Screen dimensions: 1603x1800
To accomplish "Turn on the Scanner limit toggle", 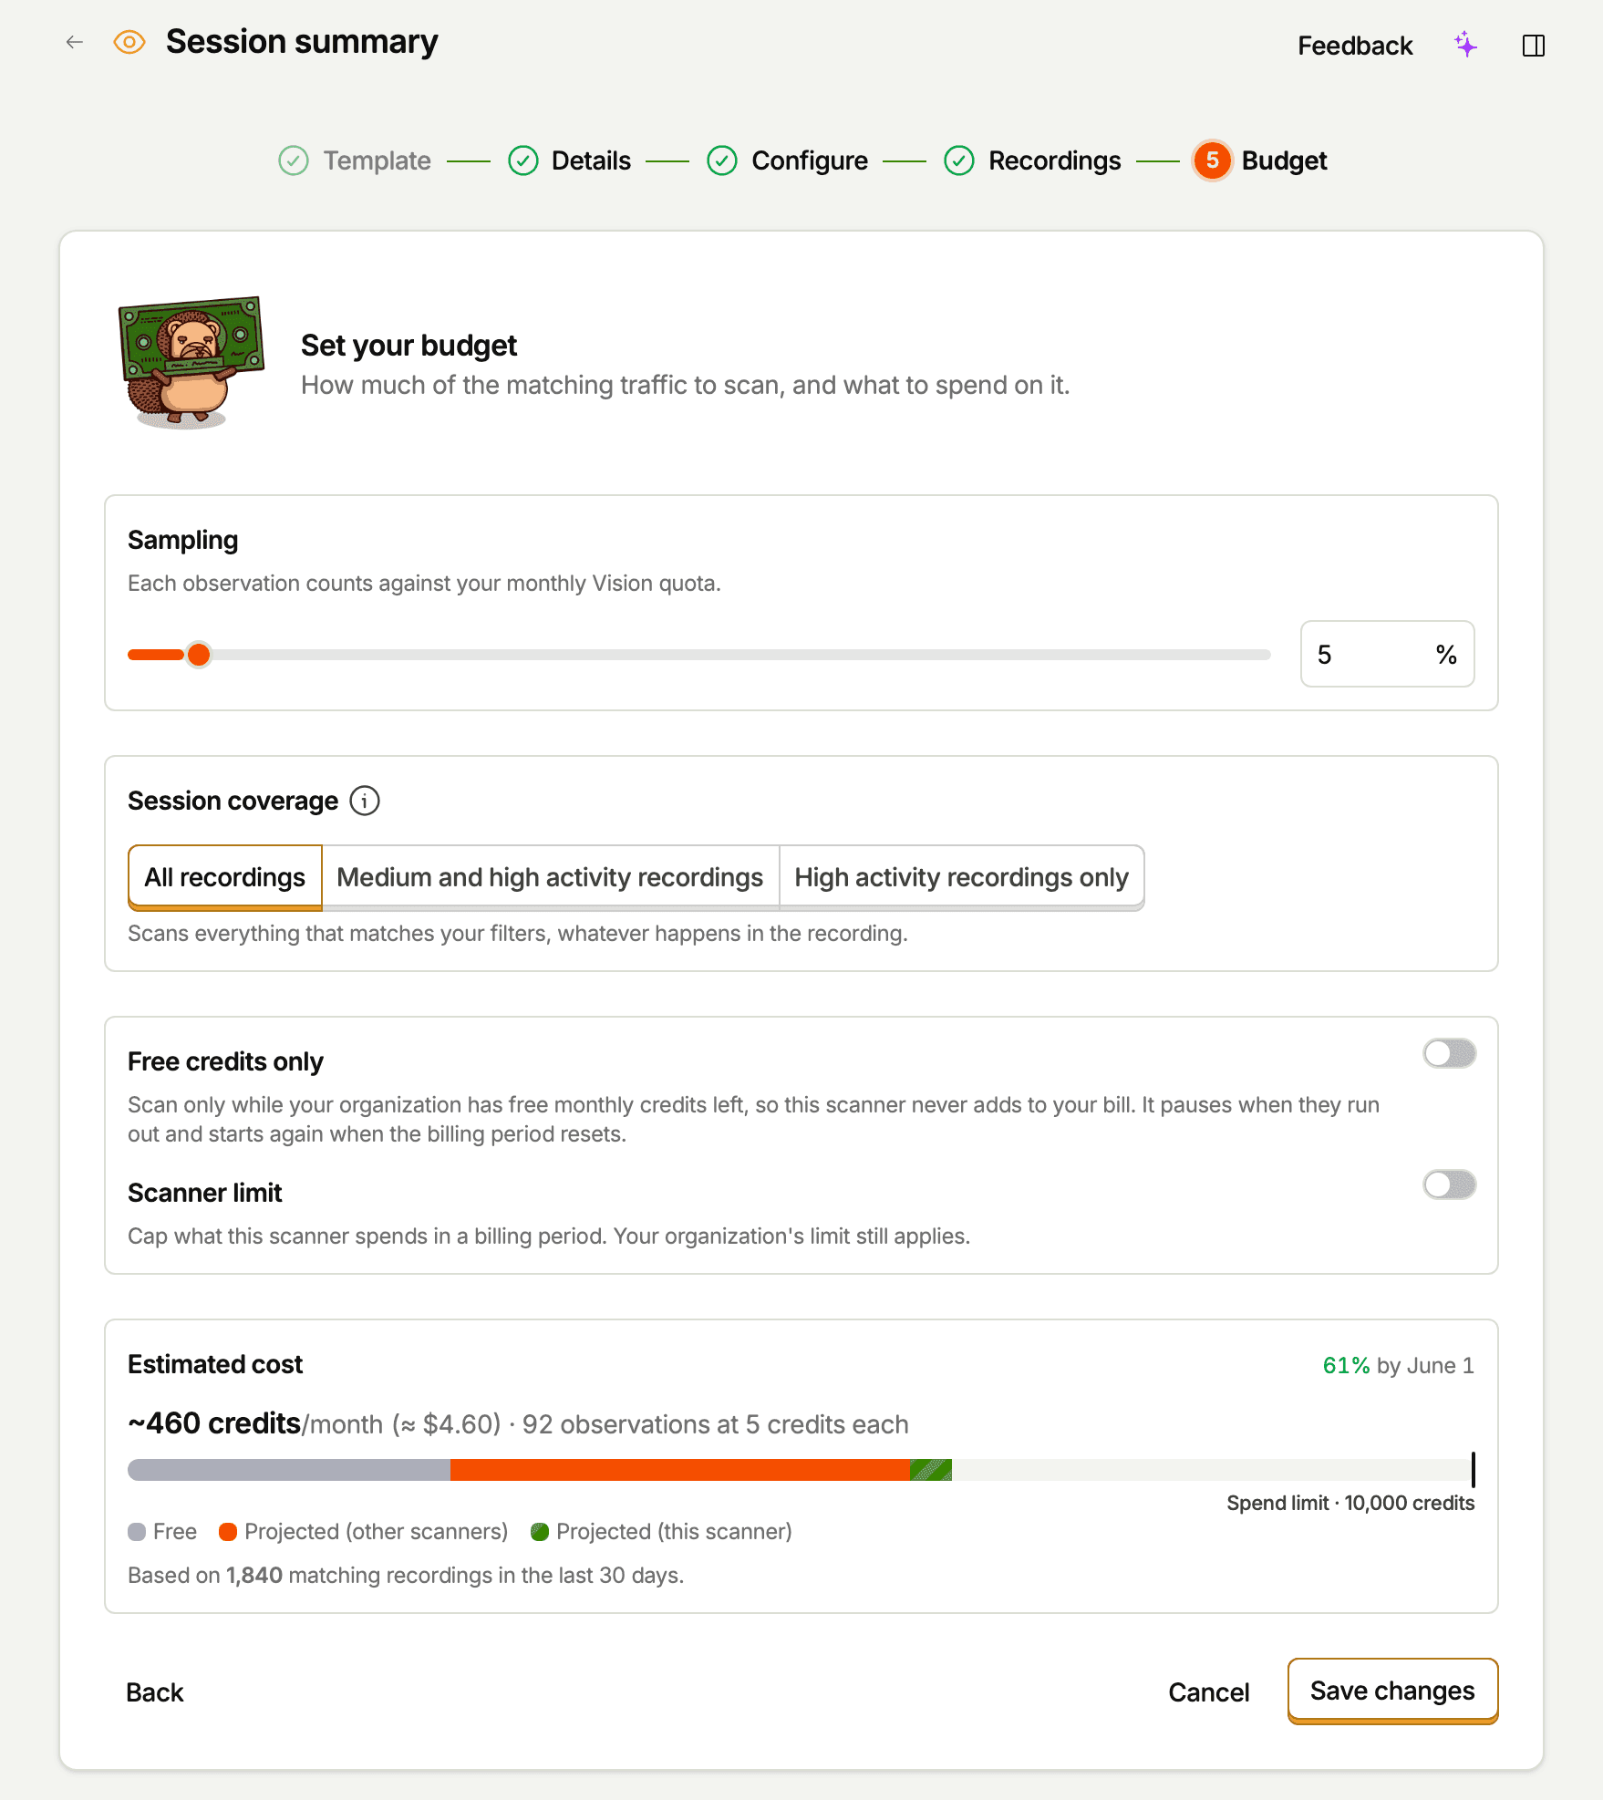I will click(1449, 1184).
